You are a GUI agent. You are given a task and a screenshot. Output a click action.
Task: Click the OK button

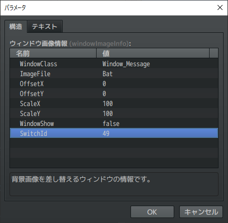[x=152, y=212]
